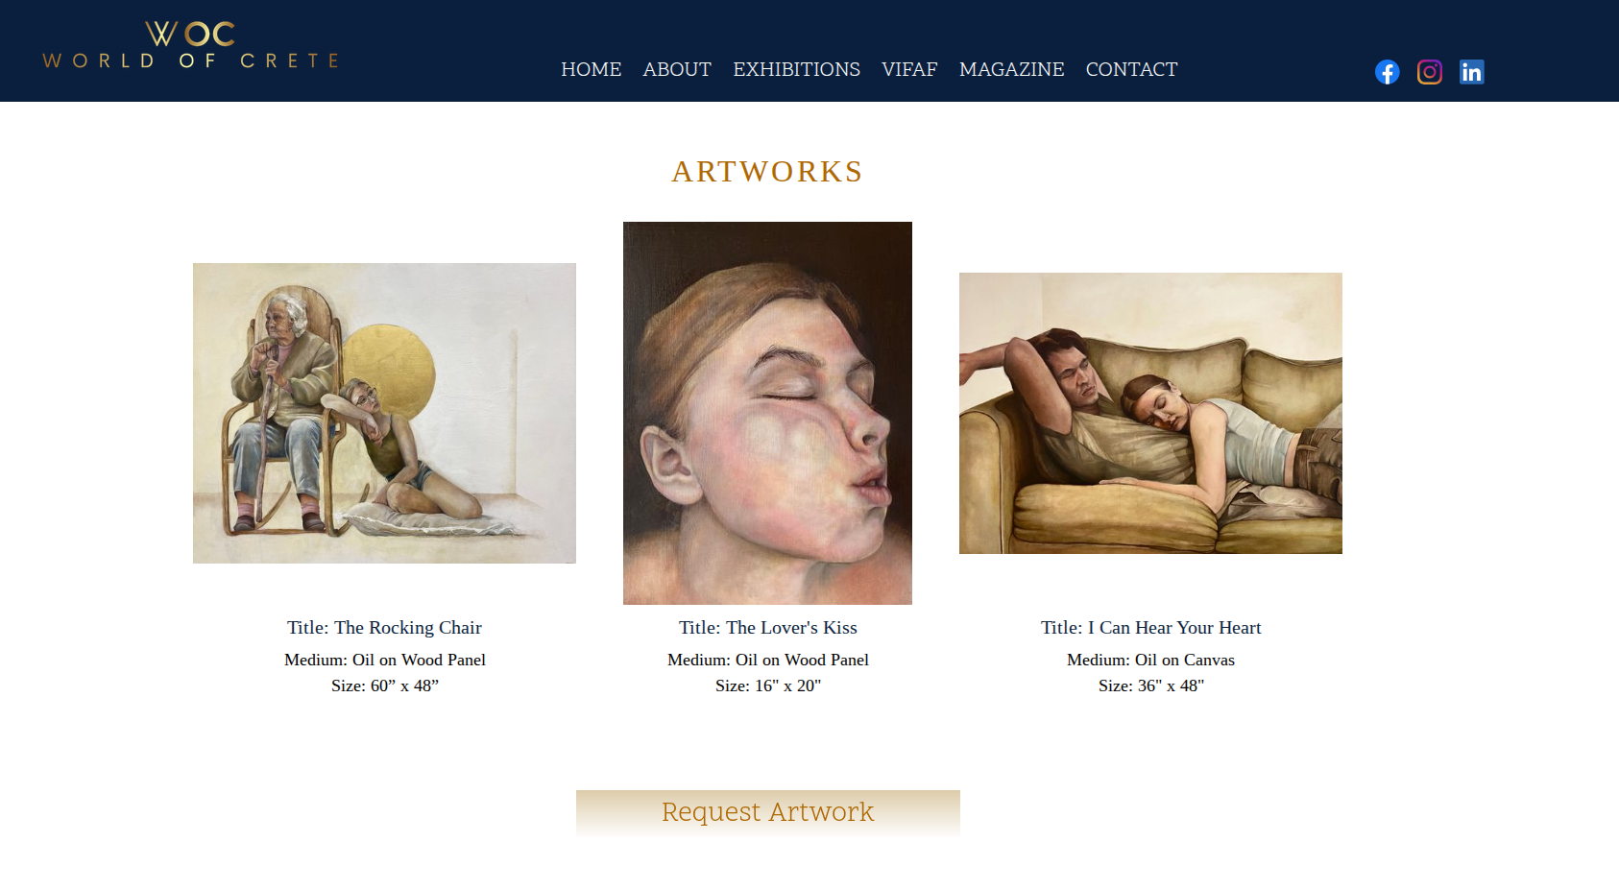Open the LinkedIn social icon

pos(1471,72)
